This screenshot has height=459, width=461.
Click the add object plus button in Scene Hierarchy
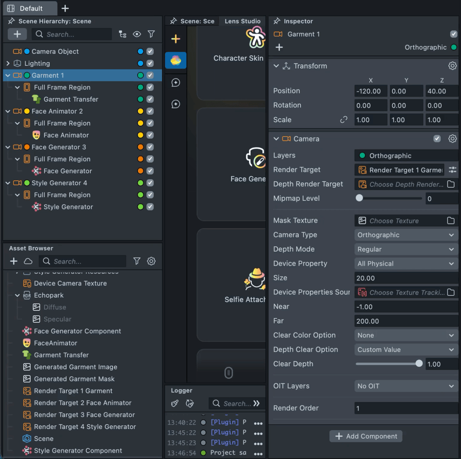coord(17,34)
